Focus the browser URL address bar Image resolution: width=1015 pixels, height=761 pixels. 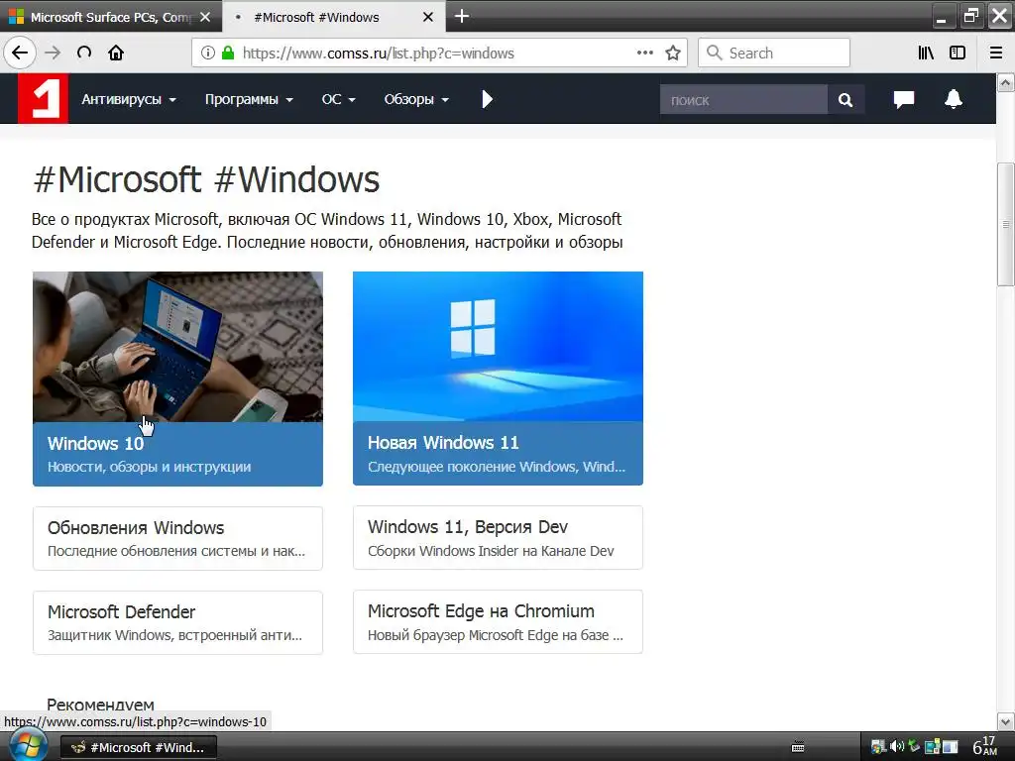(x=437, y=54)
